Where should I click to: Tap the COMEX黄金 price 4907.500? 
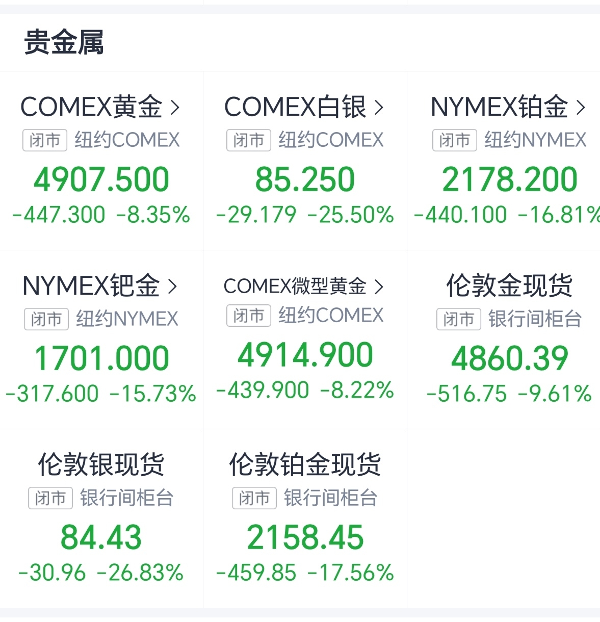[101, 180]
